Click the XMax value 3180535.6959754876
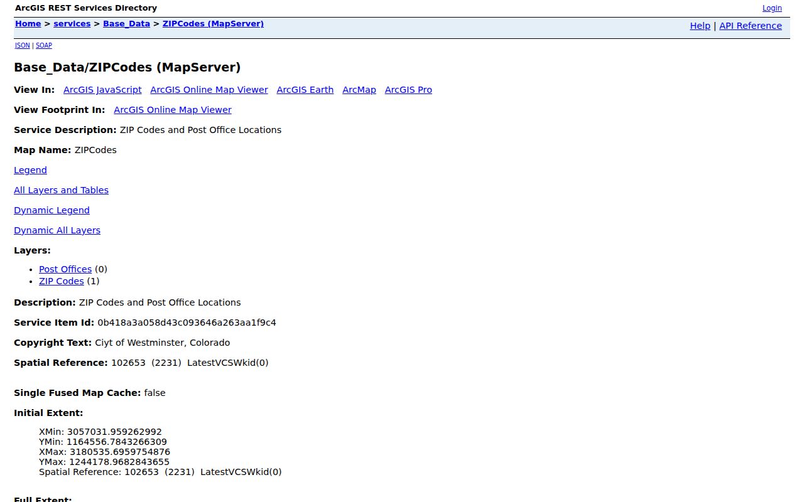Image resolution: width=804 pixels, height=502 pixels. [x=120, y=452]
